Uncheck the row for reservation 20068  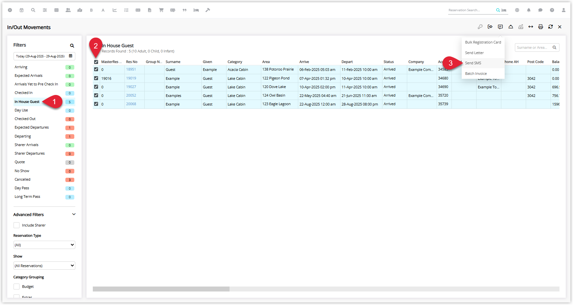[96, 104]
